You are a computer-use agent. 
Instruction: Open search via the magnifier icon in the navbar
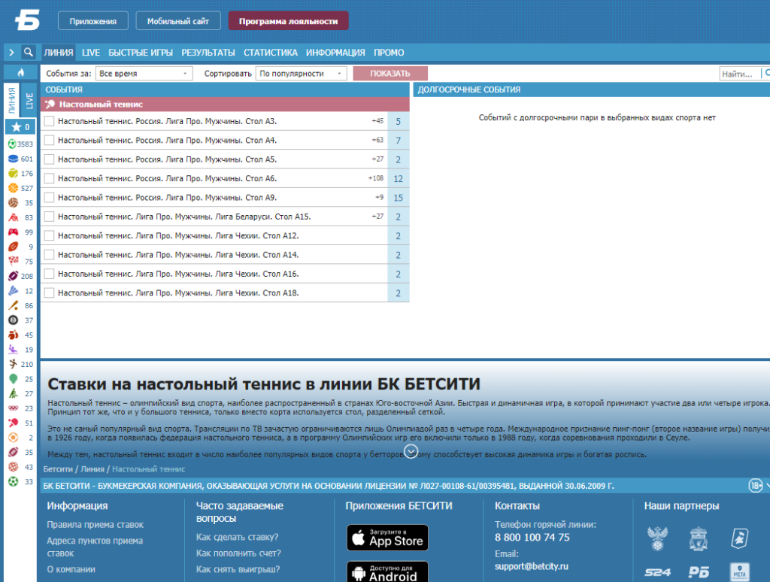click(29, 52)
